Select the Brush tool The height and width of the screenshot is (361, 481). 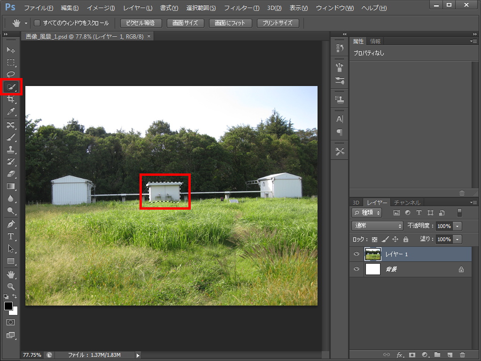(11, 137)
